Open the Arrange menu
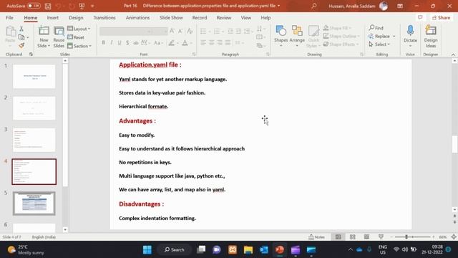The height and width of the screenshot is (258, 458). click(297, 37)
